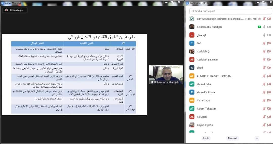Click the signal strength icon on speaker video
This screenshot has width=273, height=144.
click(x=151, y=82)
